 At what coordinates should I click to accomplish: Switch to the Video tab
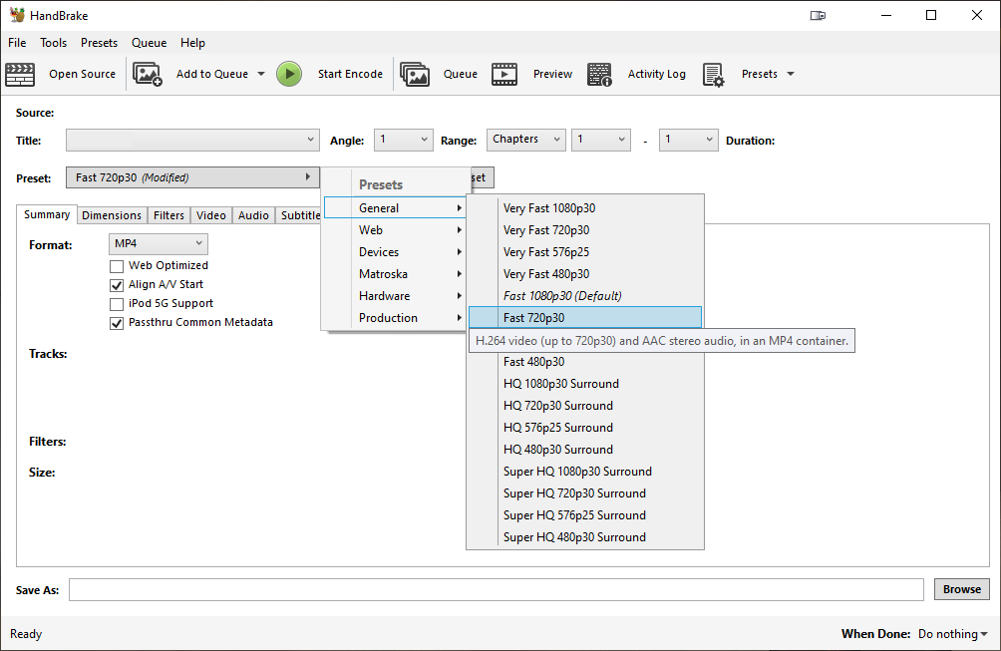(211, 215)
